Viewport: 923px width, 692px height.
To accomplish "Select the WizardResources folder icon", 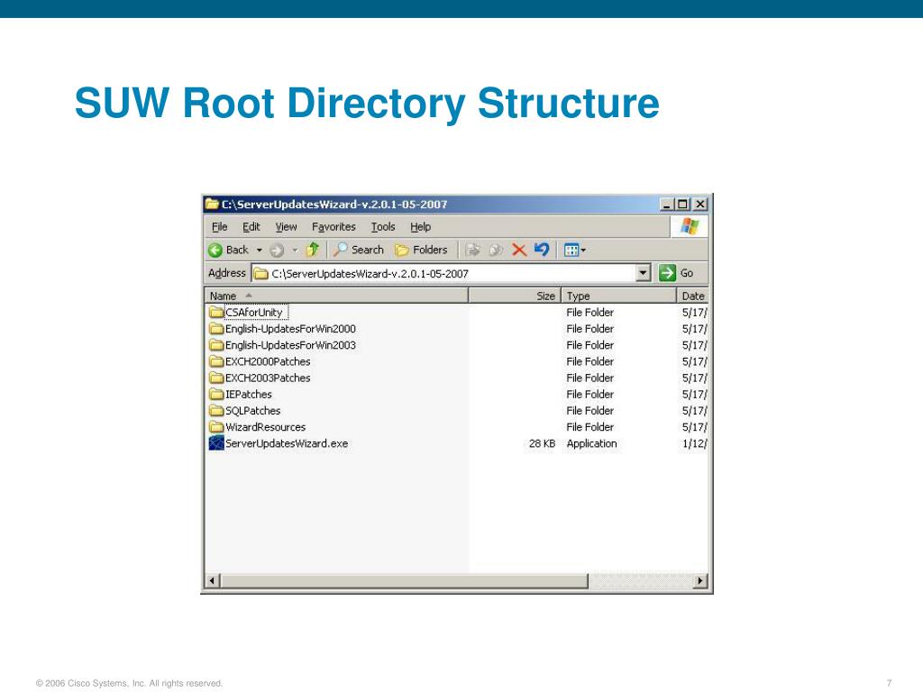I will point(216,426).
